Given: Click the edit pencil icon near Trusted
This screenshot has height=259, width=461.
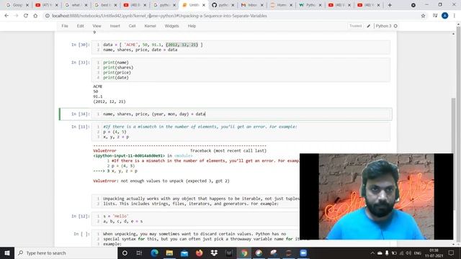Looking at the screenshot, I should tap(368, 26).
